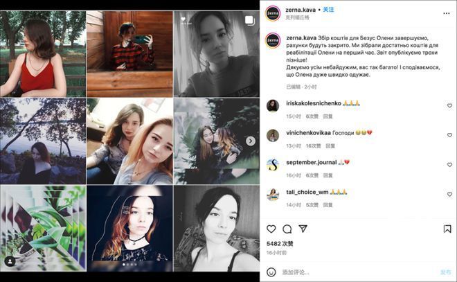Image resolution: width=457 pixels, height=282 pixels.
Task: View likes count 5482 次赞
Action: [x=280, y=244]
